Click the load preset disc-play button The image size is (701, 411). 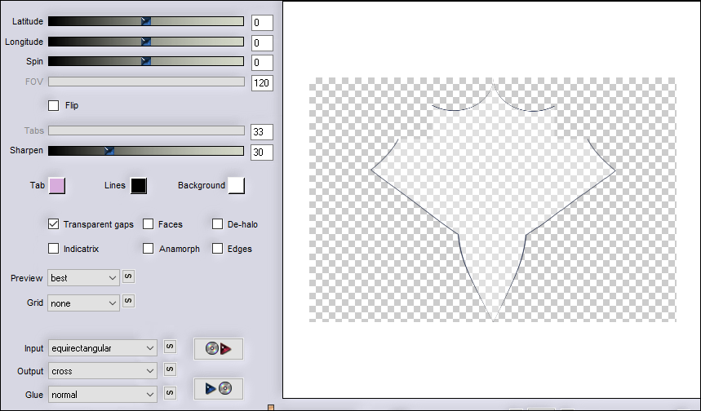[x=218, y=348]
